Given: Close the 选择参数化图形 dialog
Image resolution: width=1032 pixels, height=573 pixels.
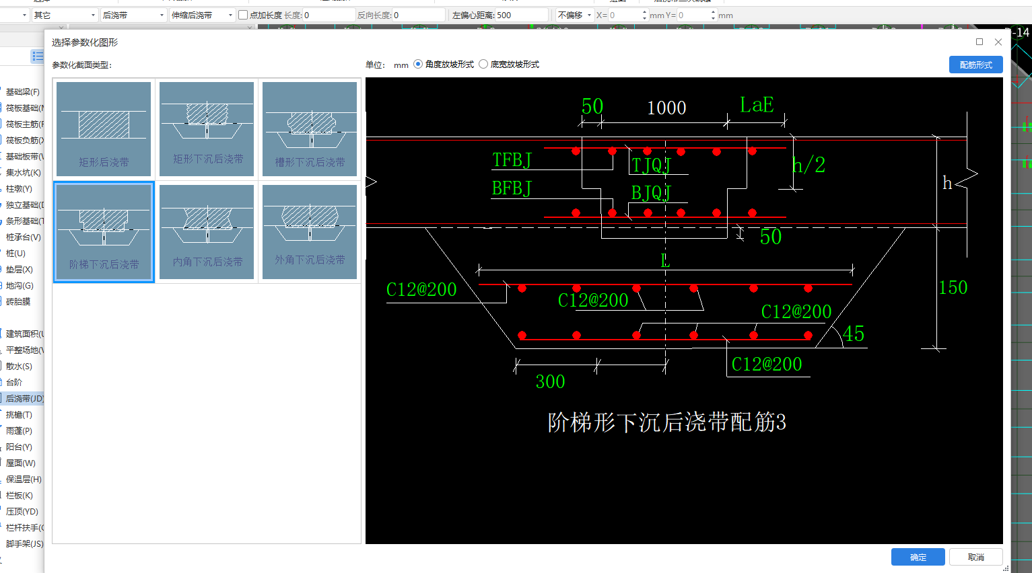Looking at the screenshot, I should [x=998, y=42].
